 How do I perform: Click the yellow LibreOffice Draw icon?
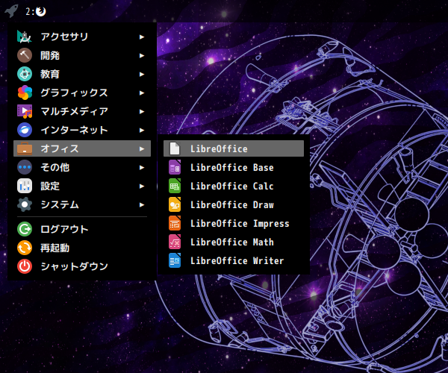click(x=175, y=204)
